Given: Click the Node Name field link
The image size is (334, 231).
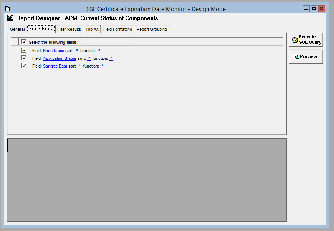Looking at the screenshot, I should [x=53, y=51].
